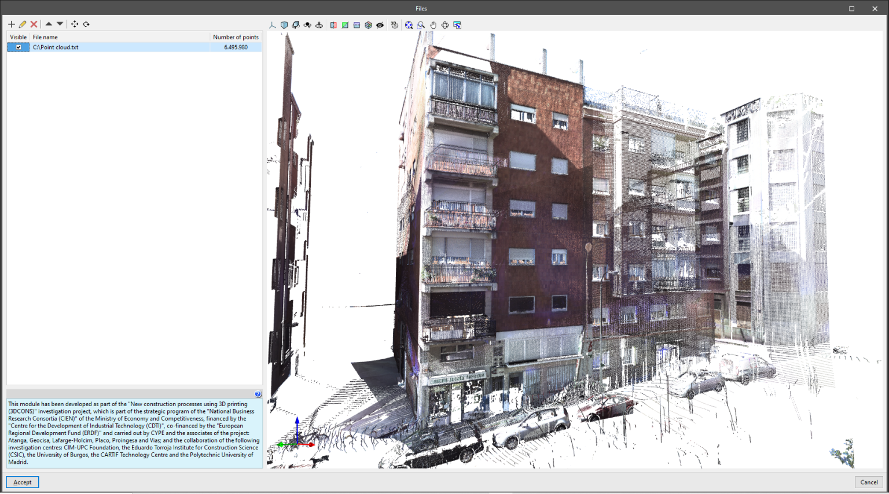Screen dimensions: 889x494
Task: Click Accept to confirm the files
Action: pos(22,482)
